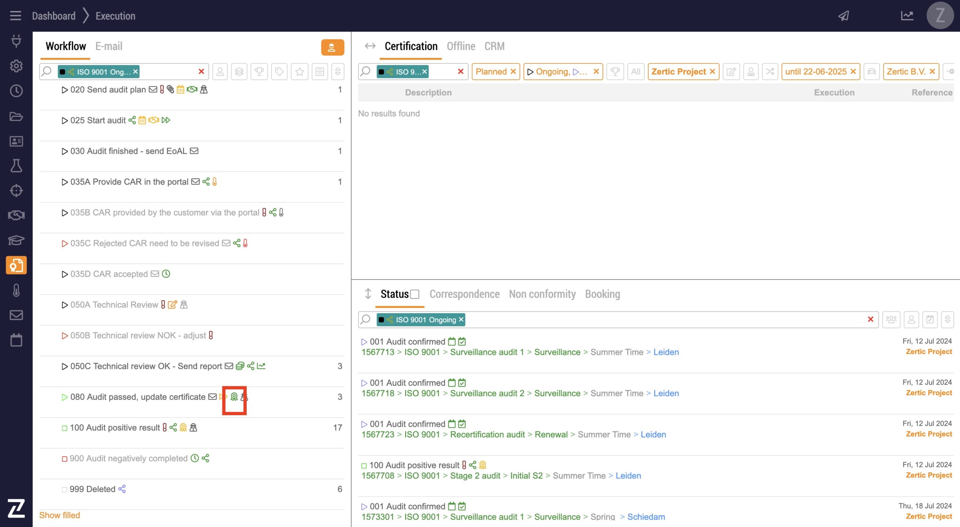Open the Schiedam location link
The width and height of the screenshot is (960, 527).
click(x=646, y=517)
